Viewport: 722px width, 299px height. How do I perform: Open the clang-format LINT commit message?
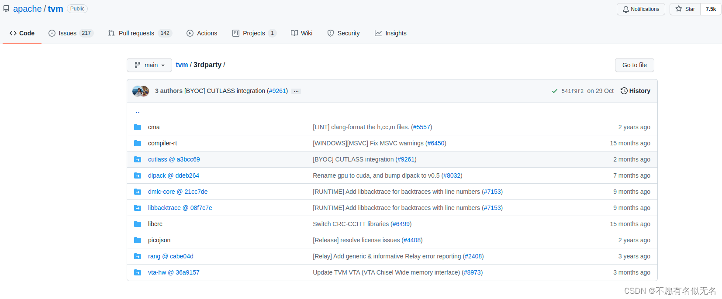pyautogui.click(x=361, y=127)
